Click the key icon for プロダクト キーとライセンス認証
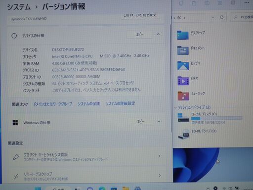This screenshot has height=190, width=253. 16,157
